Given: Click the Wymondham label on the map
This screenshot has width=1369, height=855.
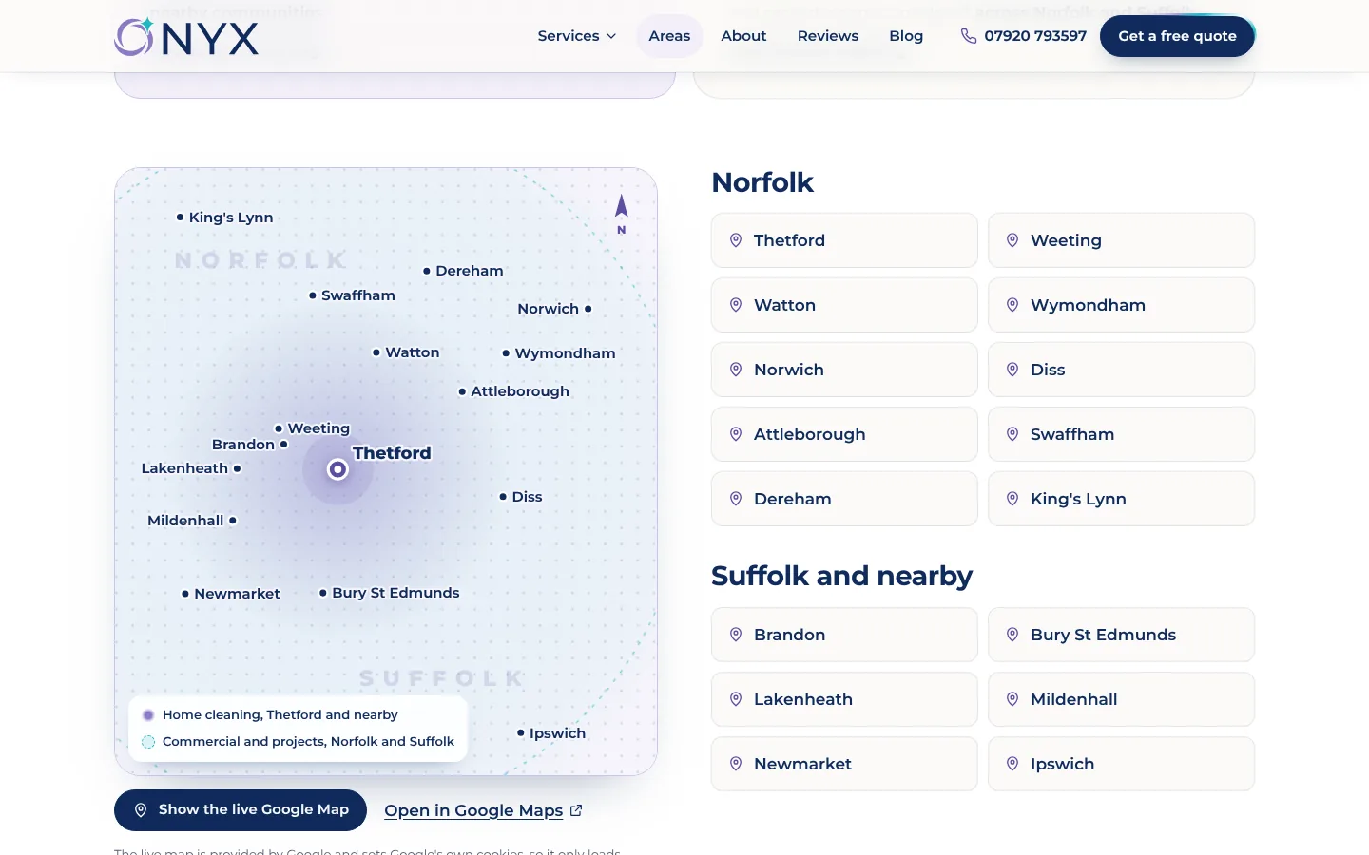Looking at the screenshot, I should [565, 353].
